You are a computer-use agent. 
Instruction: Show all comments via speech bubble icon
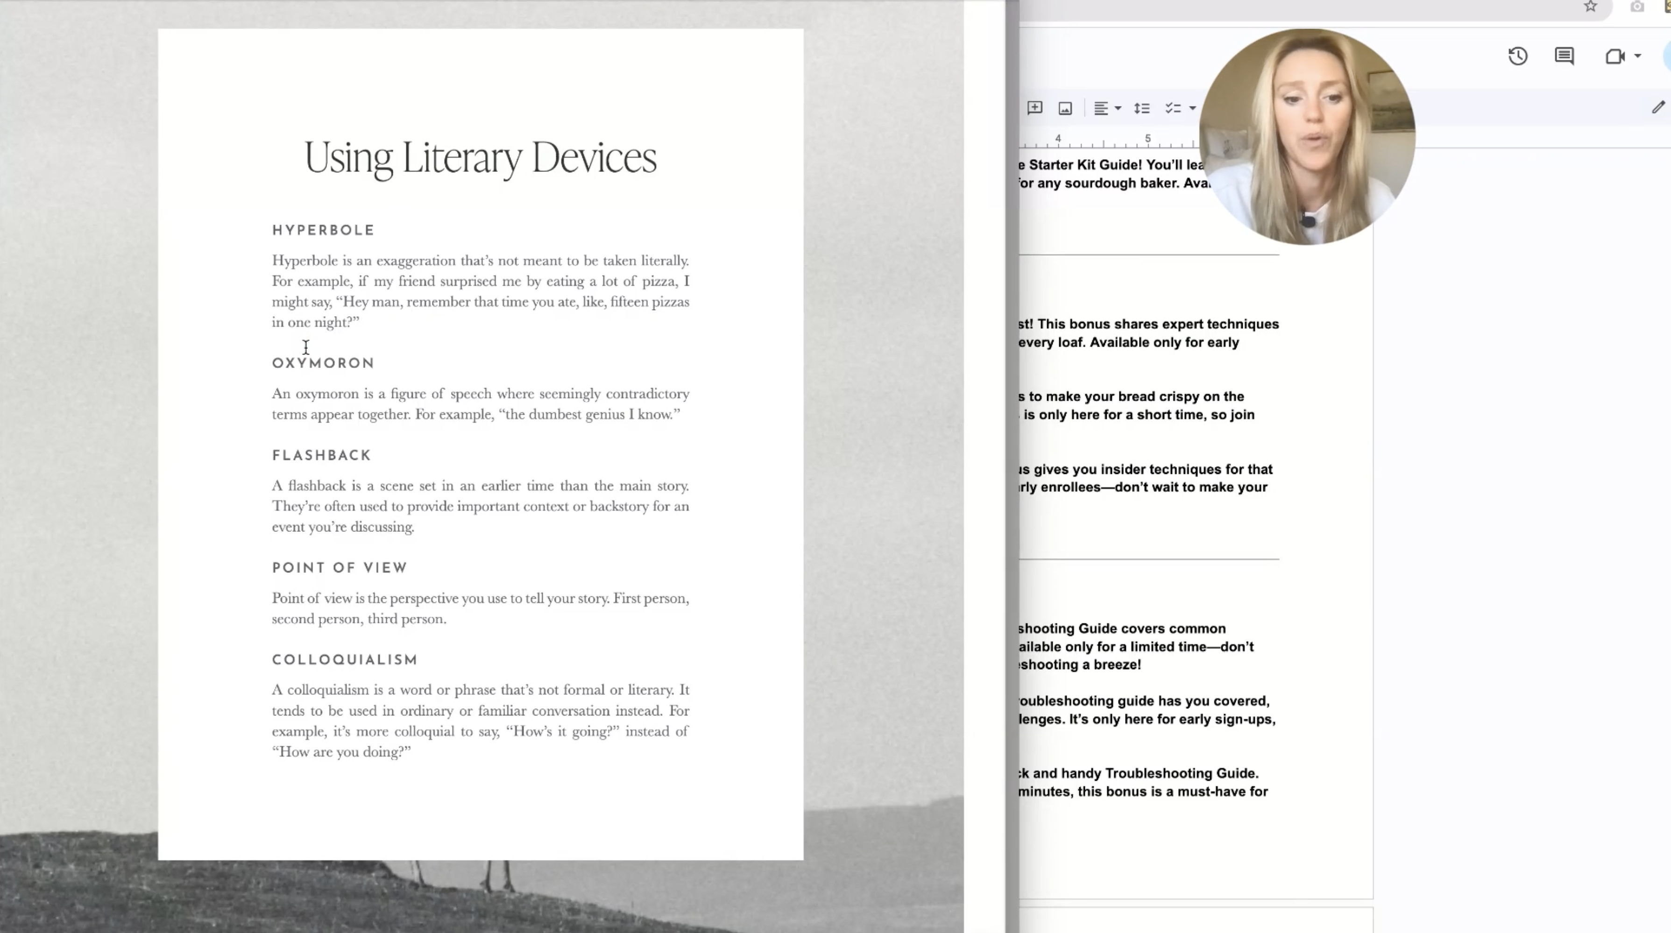tap(1564, 57)
